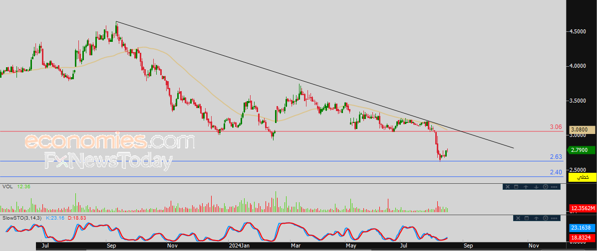
Task: Move the SlowSTO panel up
Action: click(536, 218)
